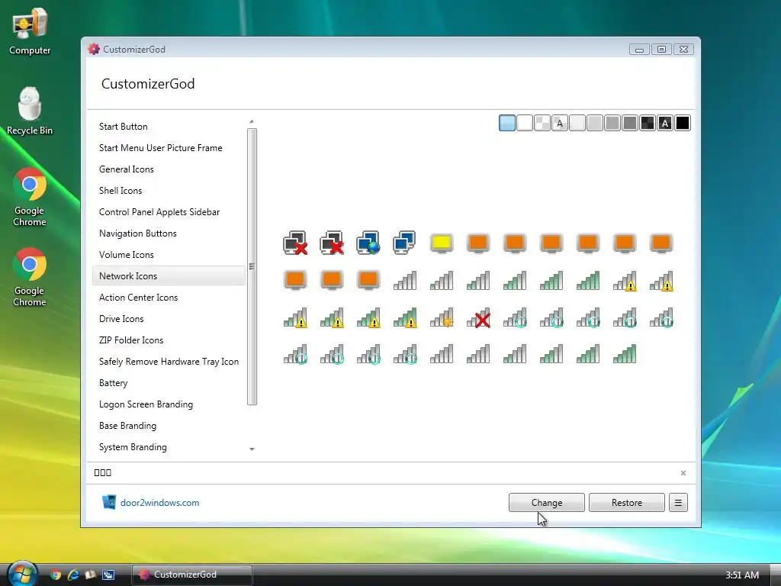Click the taskbar clock showing 3:51 AM
781x586 pixels.
(x=742, y=575)
